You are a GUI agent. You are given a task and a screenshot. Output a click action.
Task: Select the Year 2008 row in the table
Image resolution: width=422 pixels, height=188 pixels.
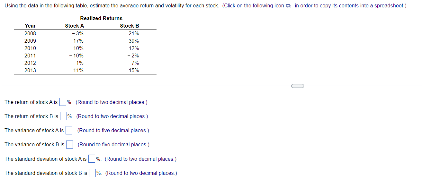click(30, 33)
